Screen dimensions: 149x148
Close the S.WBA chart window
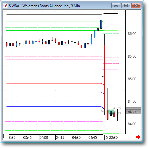coord(136,6)
